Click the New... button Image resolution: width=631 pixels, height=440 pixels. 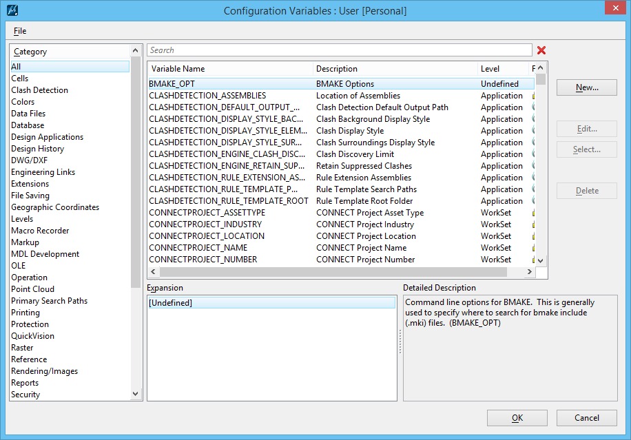pyautogui.click(x=587, y=87)
